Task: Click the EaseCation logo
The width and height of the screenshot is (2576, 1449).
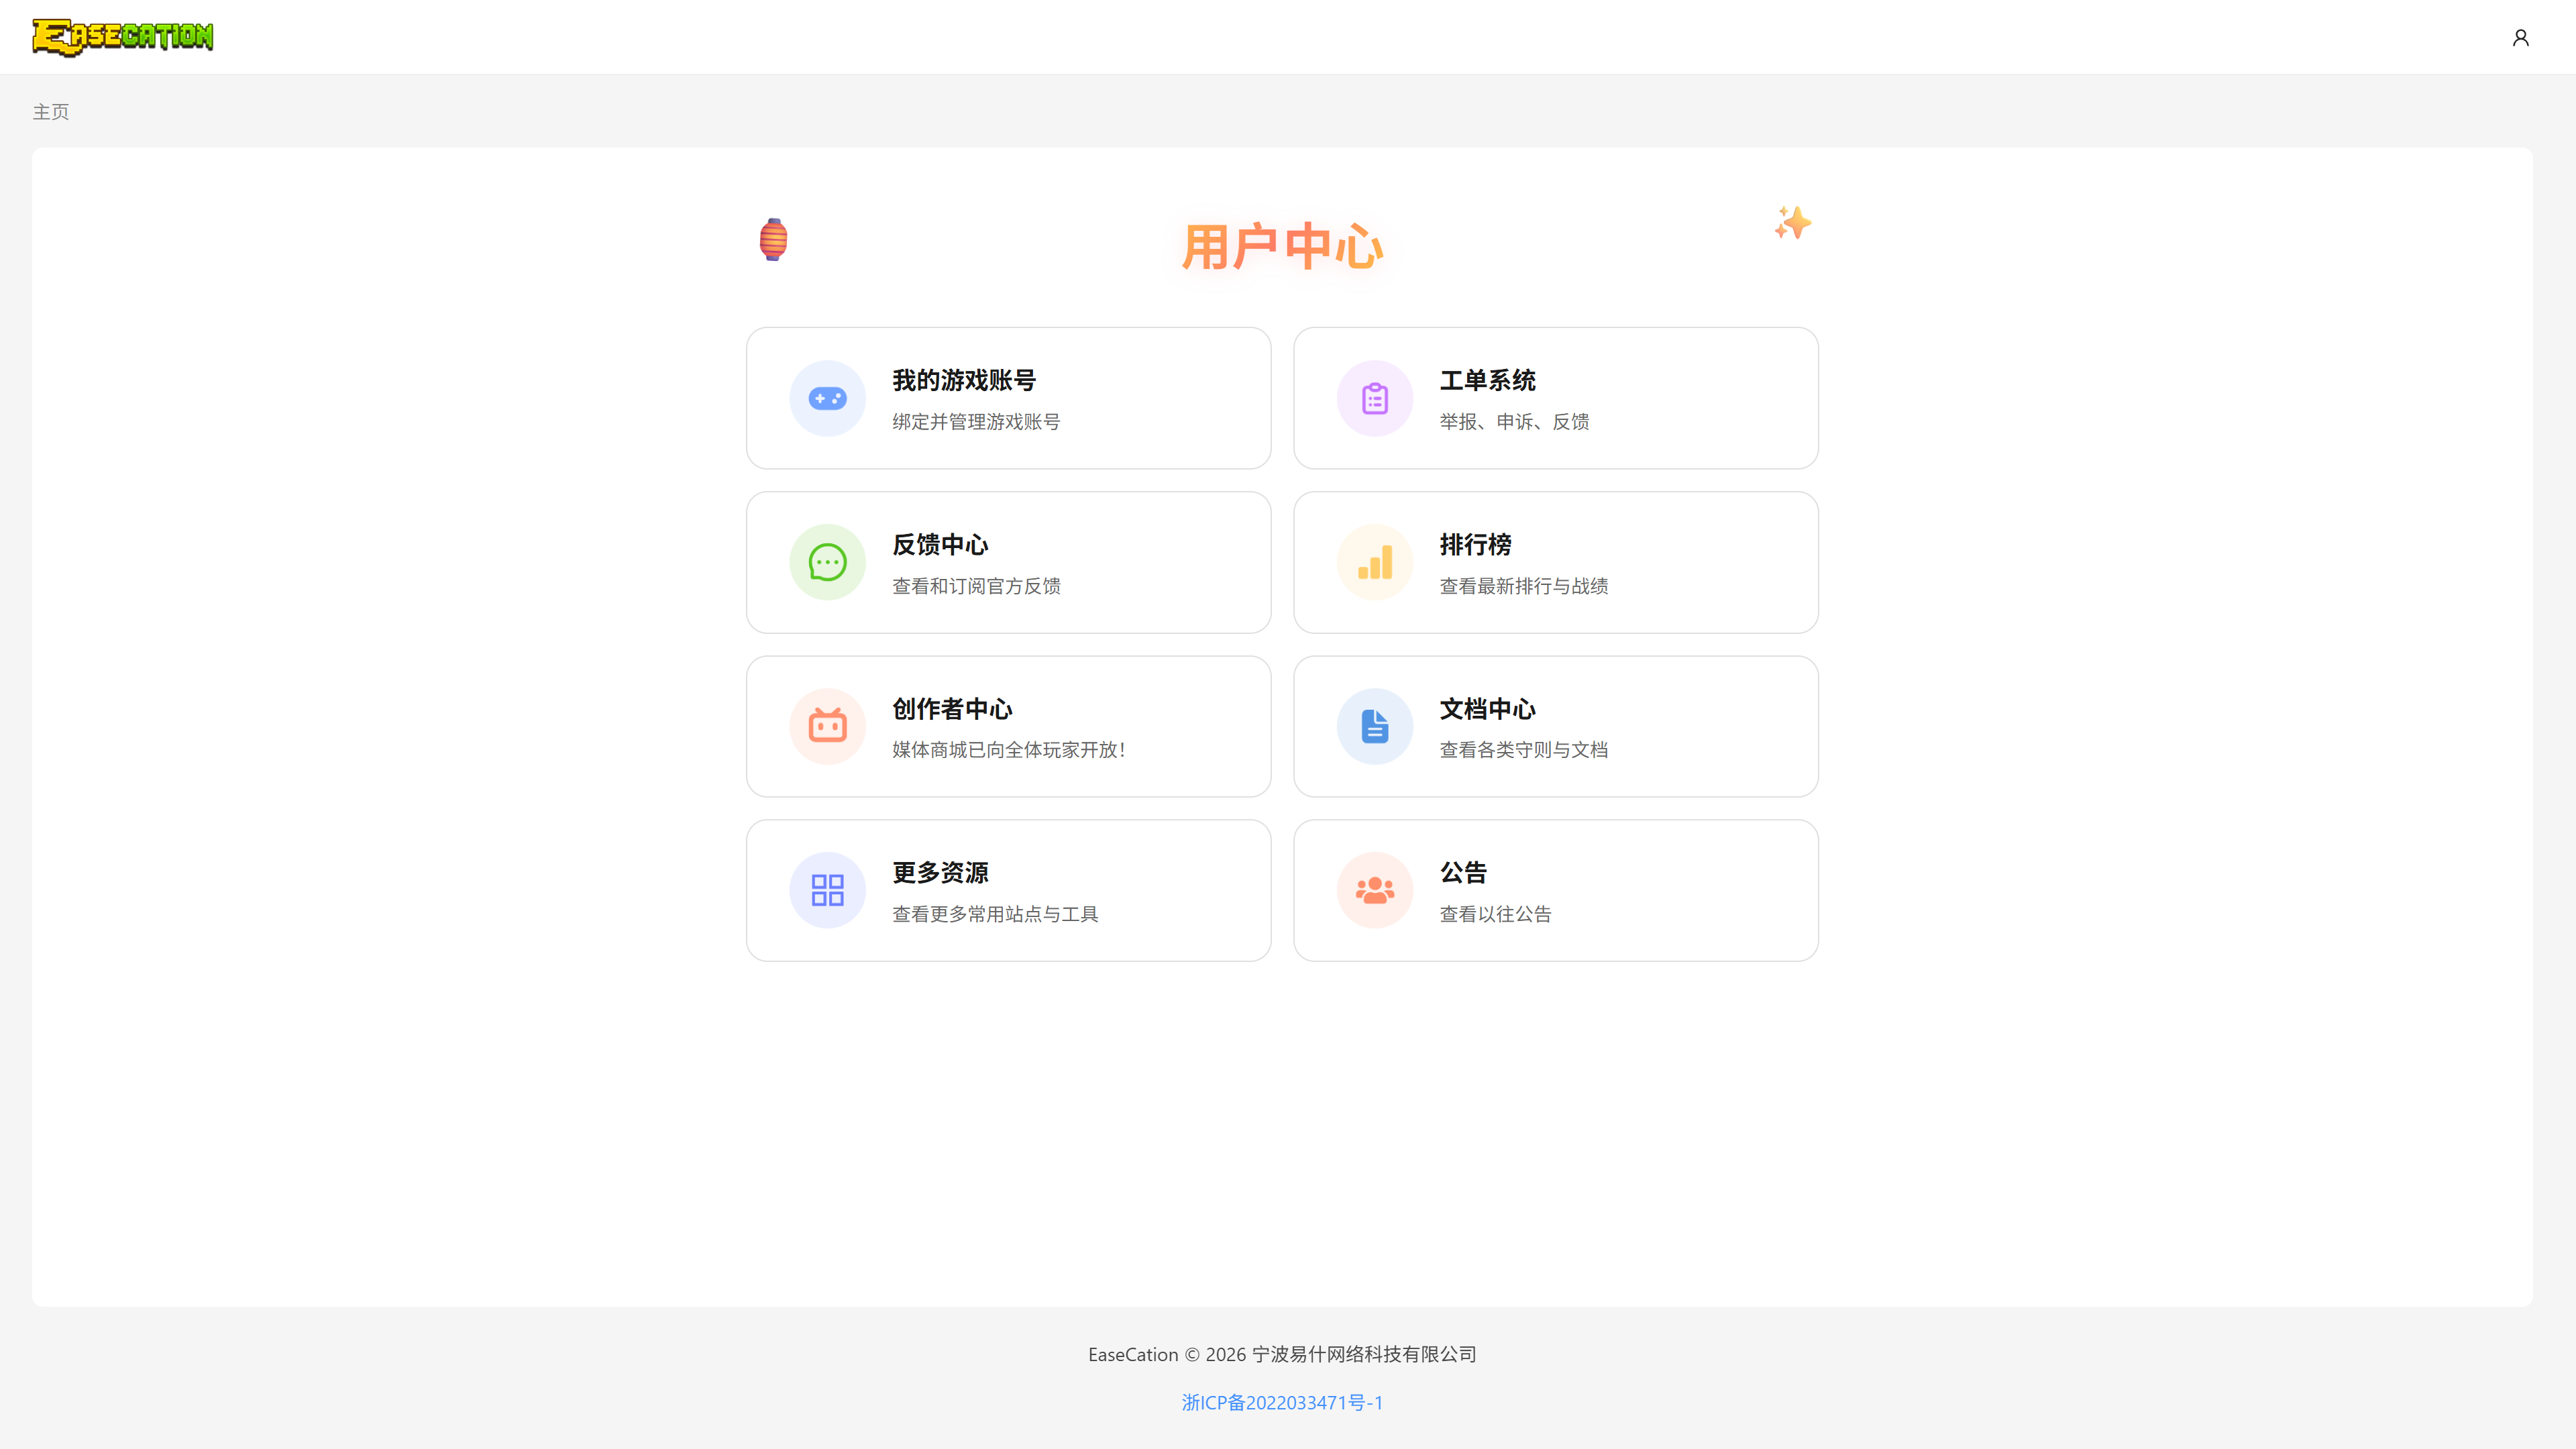Action: (122, 36)
